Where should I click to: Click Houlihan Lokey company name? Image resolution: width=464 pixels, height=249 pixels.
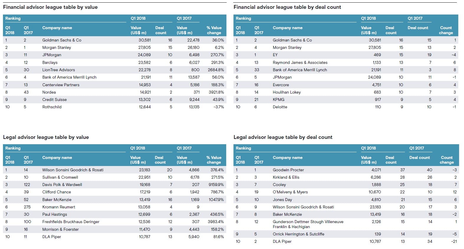[287, 92]
